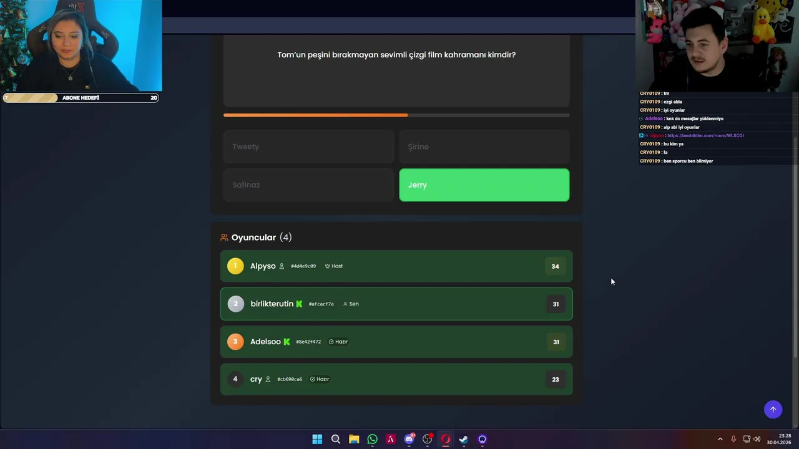This screenshot has width=799, height=449.
Task: Click the player ID #4d4e9c09
Action: [303, 266]
